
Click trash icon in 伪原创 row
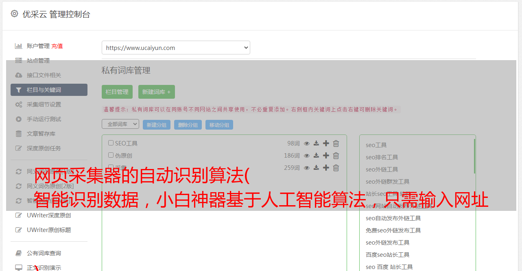click(x=336, y=156)
